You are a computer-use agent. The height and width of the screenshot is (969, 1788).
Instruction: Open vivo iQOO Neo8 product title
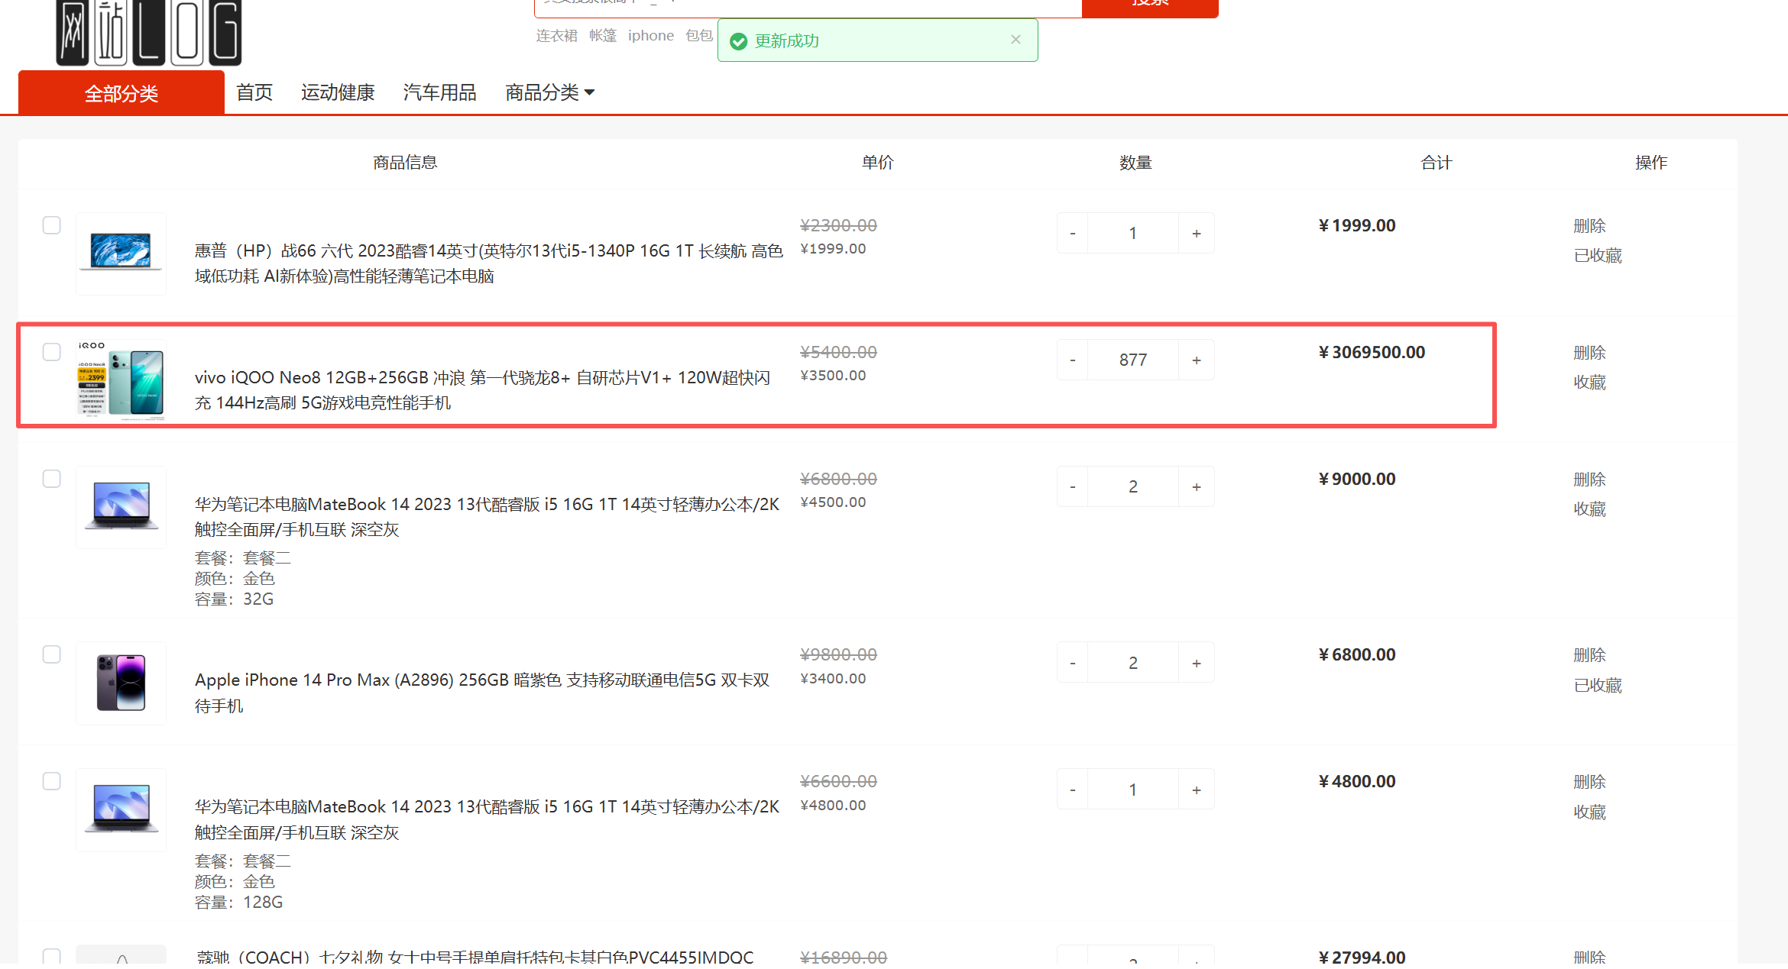pos(483,390)
